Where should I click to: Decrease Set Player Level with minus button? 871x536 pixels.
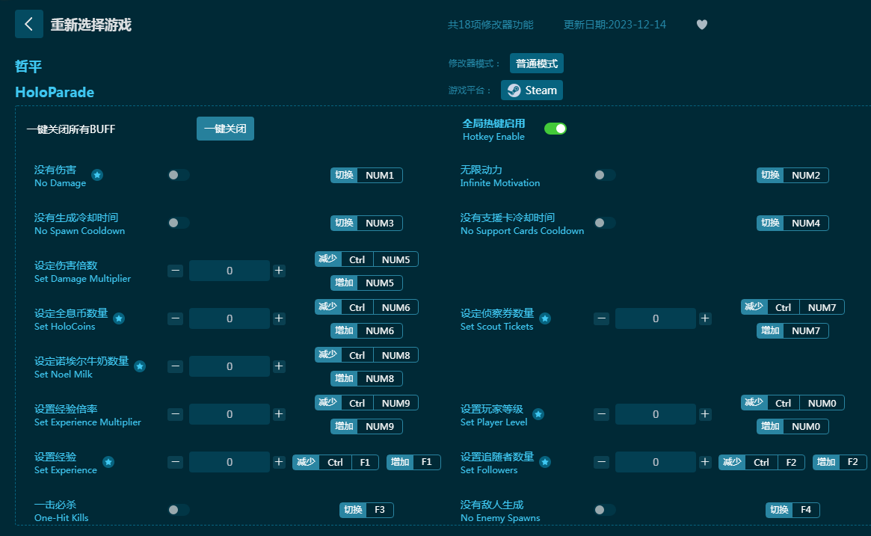[602, 414]
